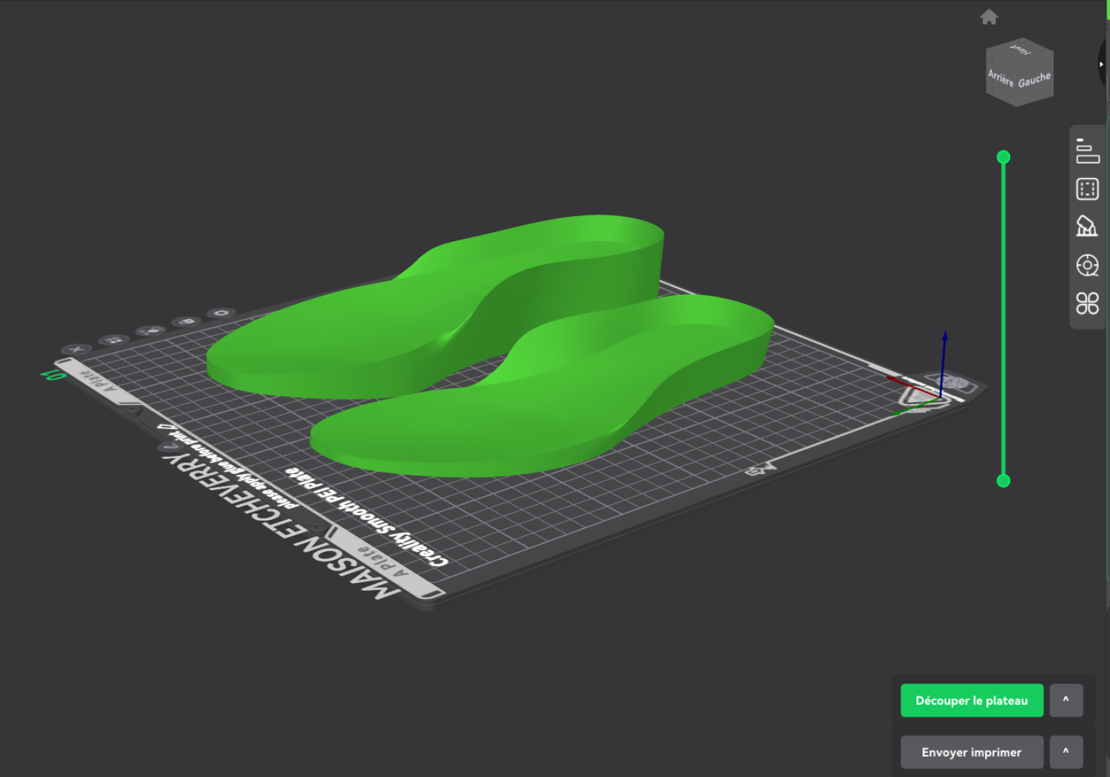Select the Gauche face of view cube

pyautogui.click(x=1034, y=80)
